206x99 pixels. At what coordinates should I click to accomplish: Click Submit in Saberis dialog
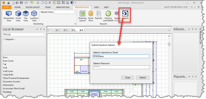click(143, 78)
